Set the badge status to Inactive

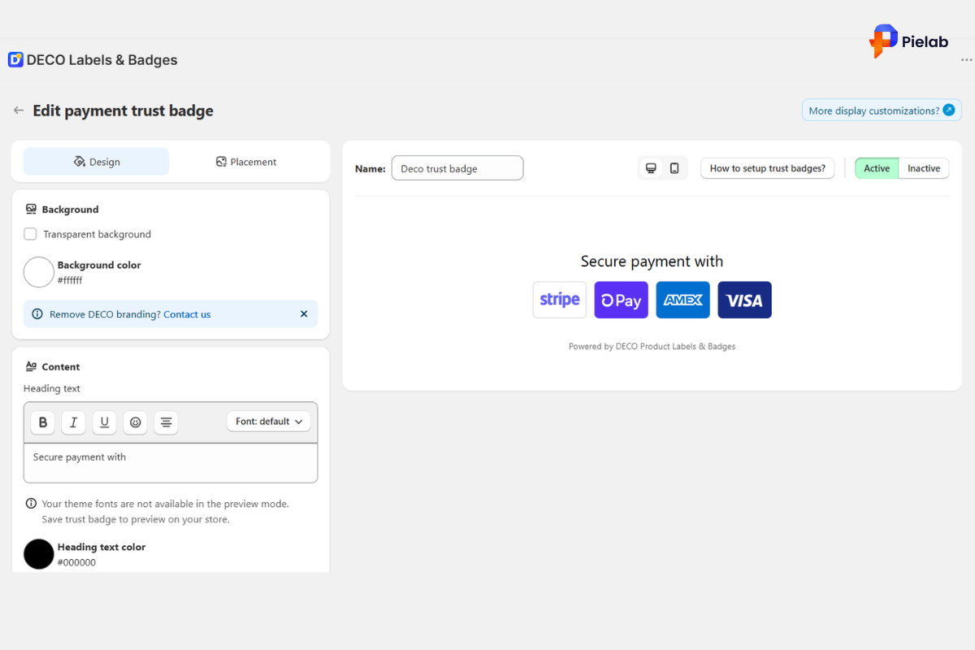(924, 168)
